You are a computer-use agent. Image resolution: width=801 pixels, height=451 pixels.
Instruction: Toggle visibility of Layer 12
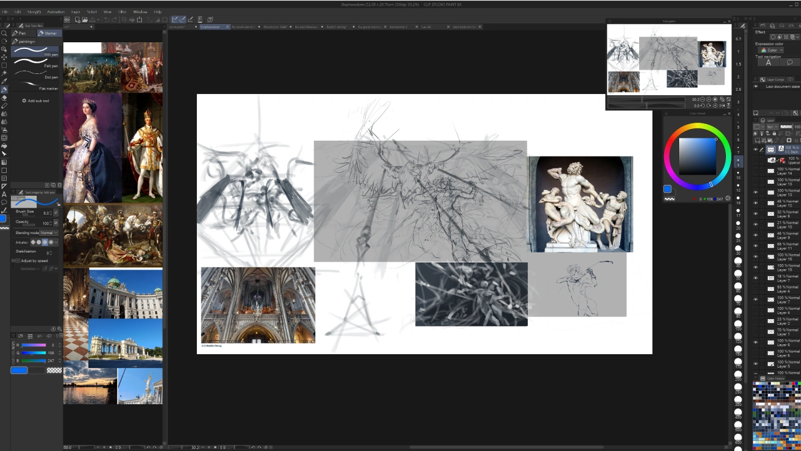pos(755,204)
